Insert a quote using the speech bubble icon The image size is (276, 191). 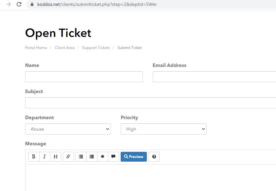(x=113, y=157)
